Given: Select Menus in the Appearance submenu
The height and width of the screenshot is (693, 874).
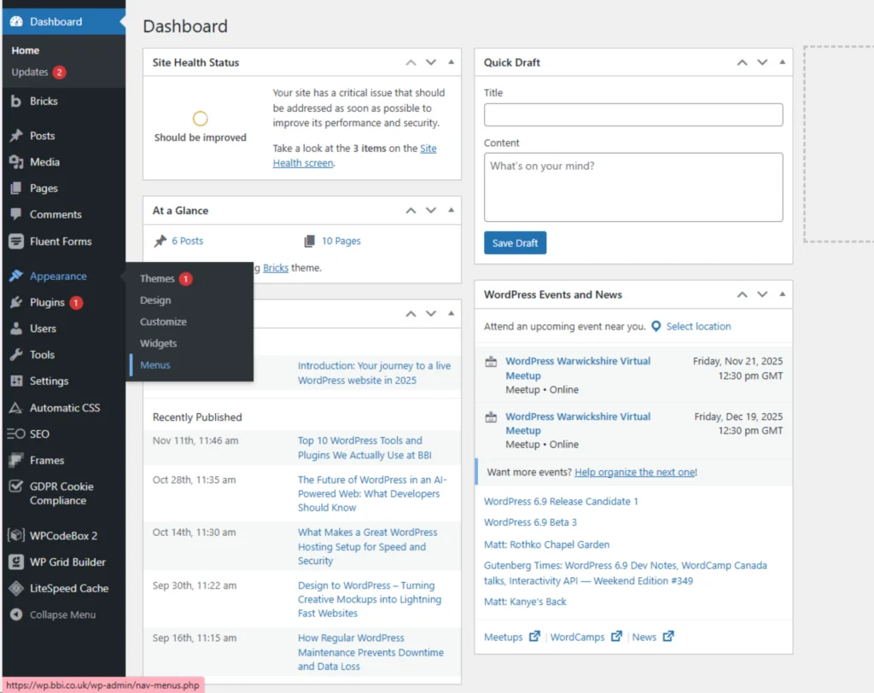Looking at the screenshot, I should click(x=154, y=364).
